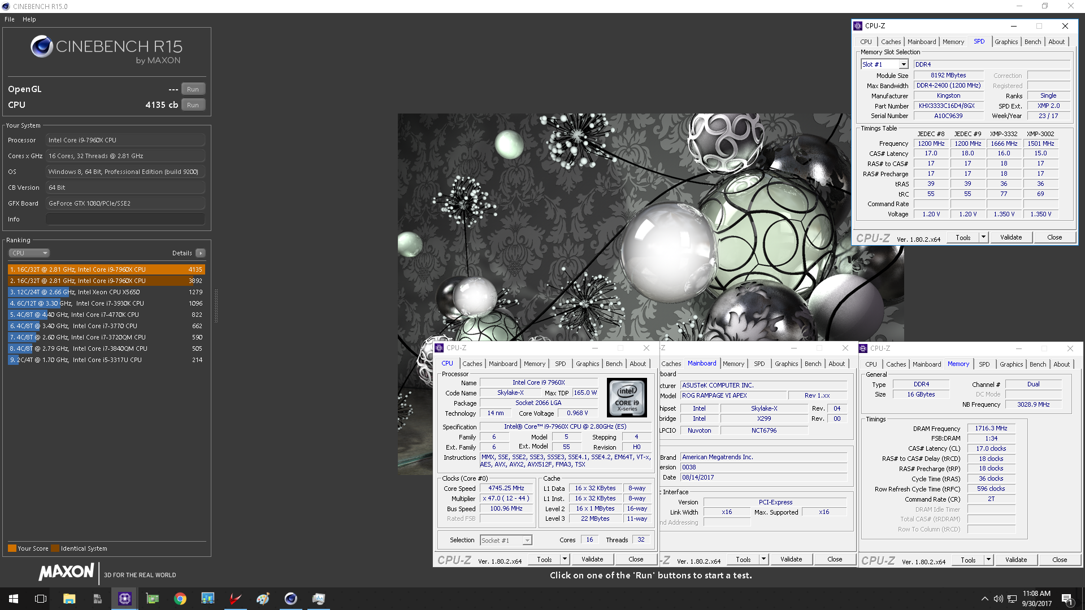Image resolution: width=1085 pixels, height=610 pixels.
Task: Click the CPU-Z icon in Memory window title
Action: pyautogui.click(x=863, y=348)
